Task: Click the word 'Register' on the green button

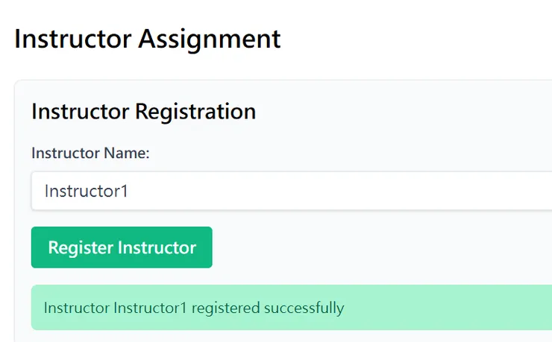Action: pos(80,247)
